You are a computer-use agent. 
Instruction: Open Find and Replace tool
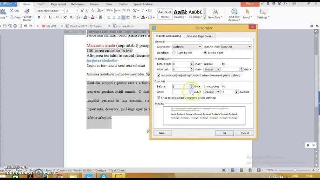234,15
